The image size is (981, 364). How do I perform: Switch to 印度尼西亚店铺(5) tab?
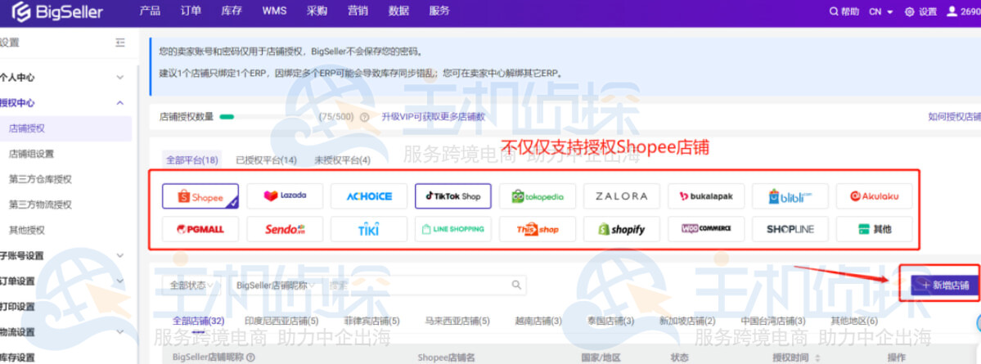[281, 321]
